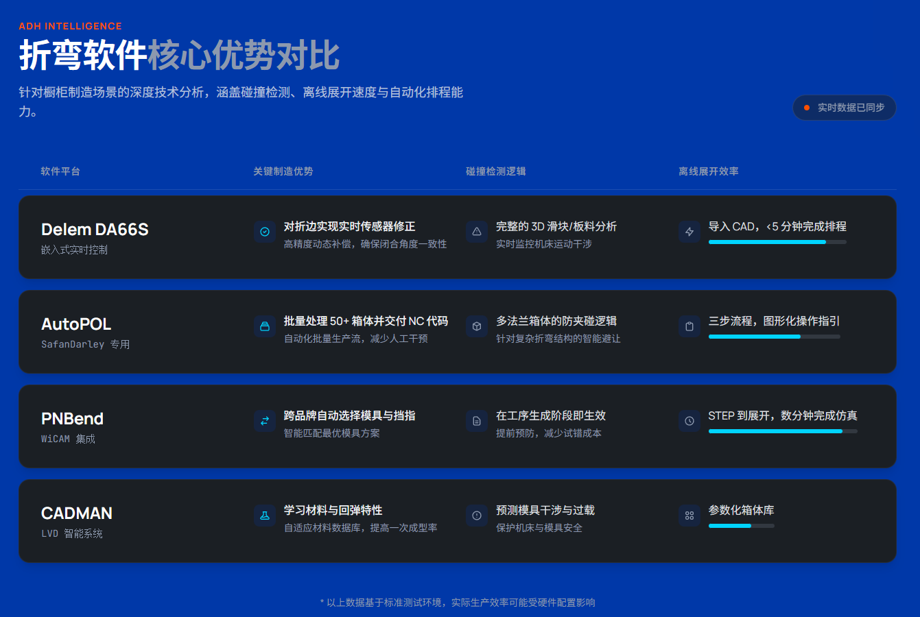Click the warning triangle icon beside 完整的 3D 滑块/板料分析
The height and width of the screenshot is (617, 920).
coord(477,232)
